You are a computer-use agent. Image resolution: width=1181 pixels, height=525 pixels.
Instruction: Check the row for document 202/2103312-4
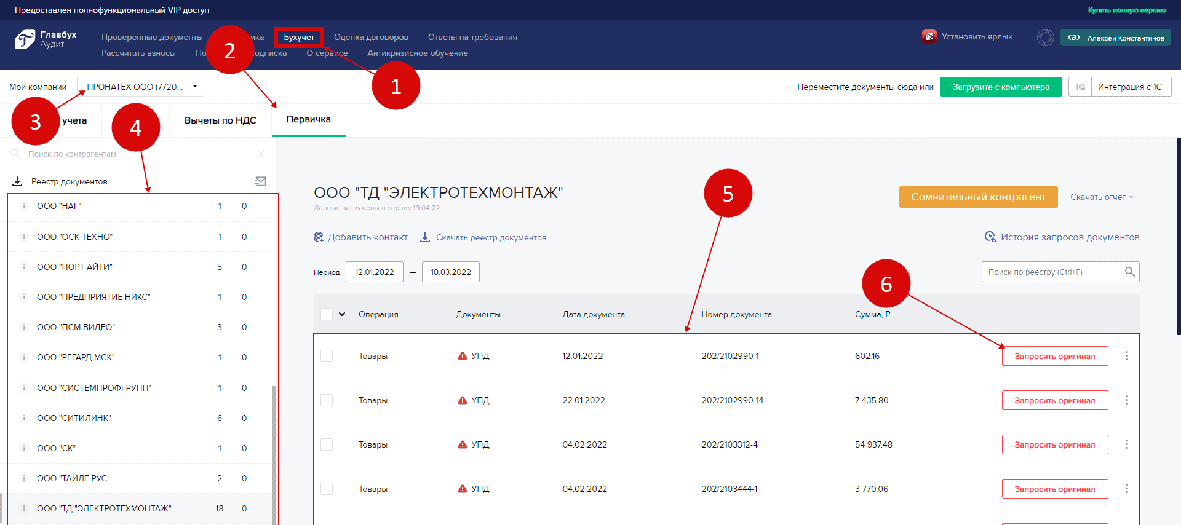tap(327, 444)
